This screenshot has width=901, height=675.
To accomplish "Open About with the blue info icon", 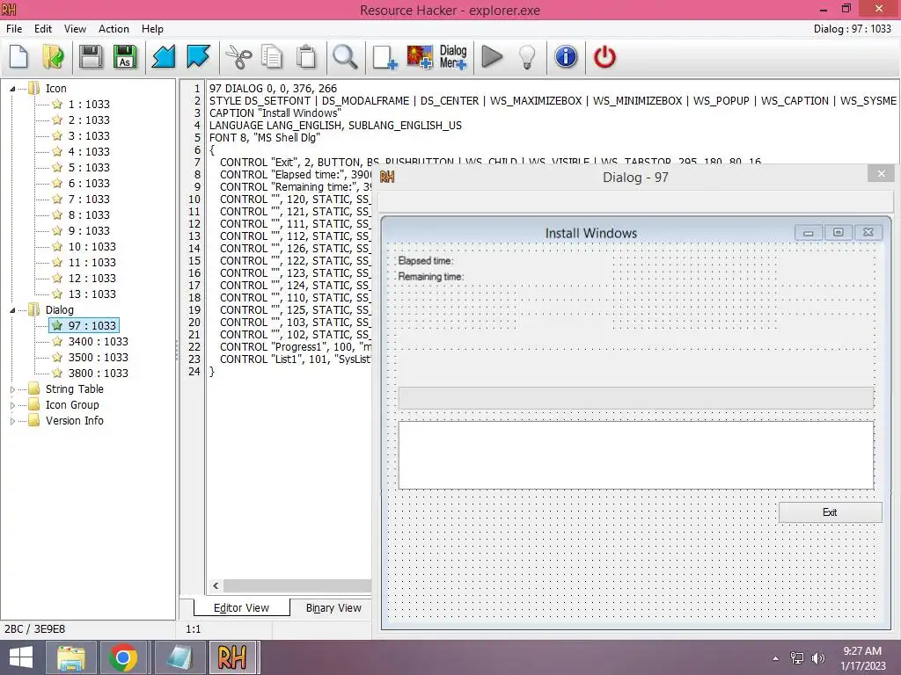I will click(x=566, y=57).
